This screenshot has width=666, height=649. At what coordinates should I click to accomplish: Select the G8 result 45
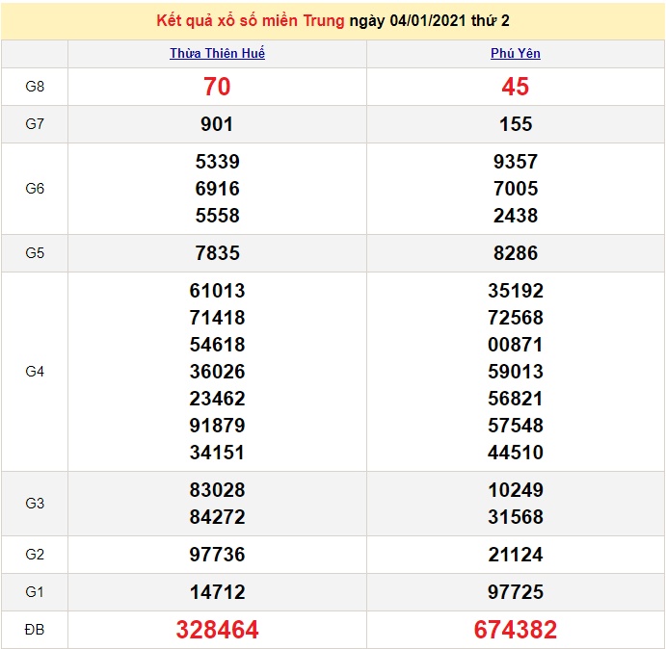pos(516,87)
